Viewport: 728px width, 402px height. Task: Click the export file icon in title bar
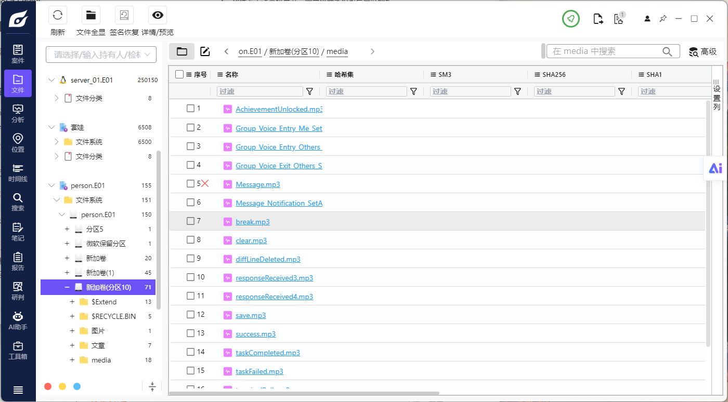pyautogui.click(x=599, y=19)
